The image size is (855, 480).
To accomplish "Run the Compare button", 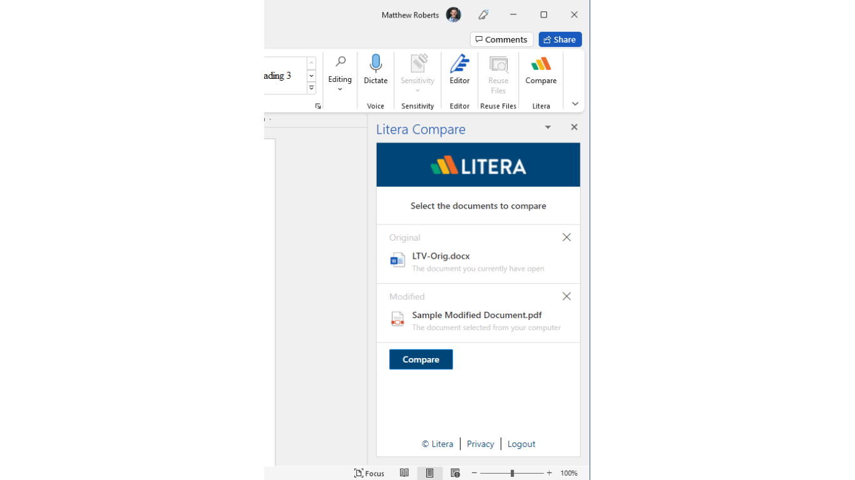I will pyautogui.click(x=421, y=359).
